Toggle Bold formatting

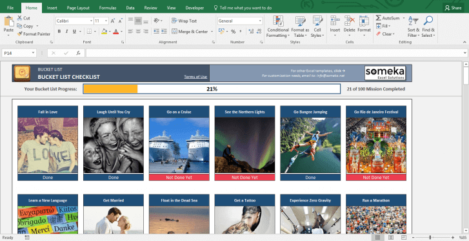tap(59, 31)
